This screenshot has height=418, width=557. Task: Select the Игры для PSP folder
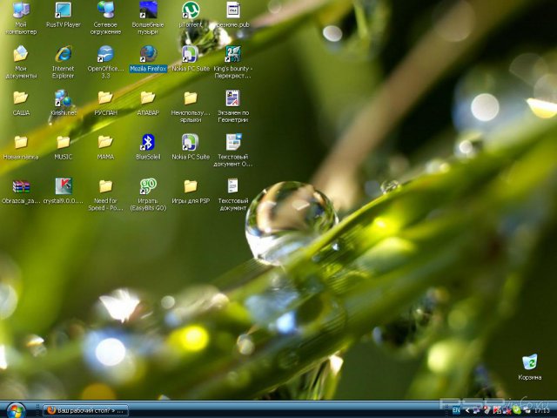click(190, 185)
